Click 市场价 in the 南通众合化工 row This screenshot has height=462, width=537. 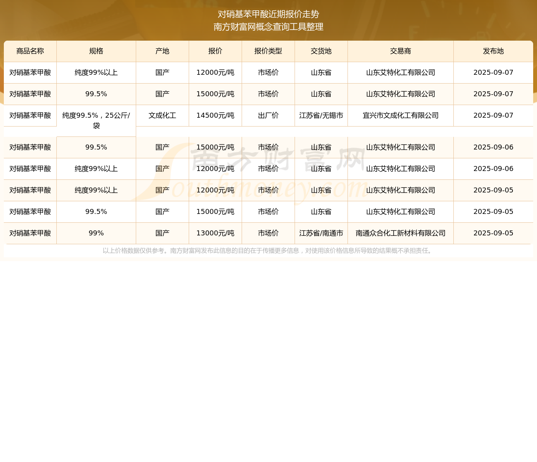coord(268,233)
